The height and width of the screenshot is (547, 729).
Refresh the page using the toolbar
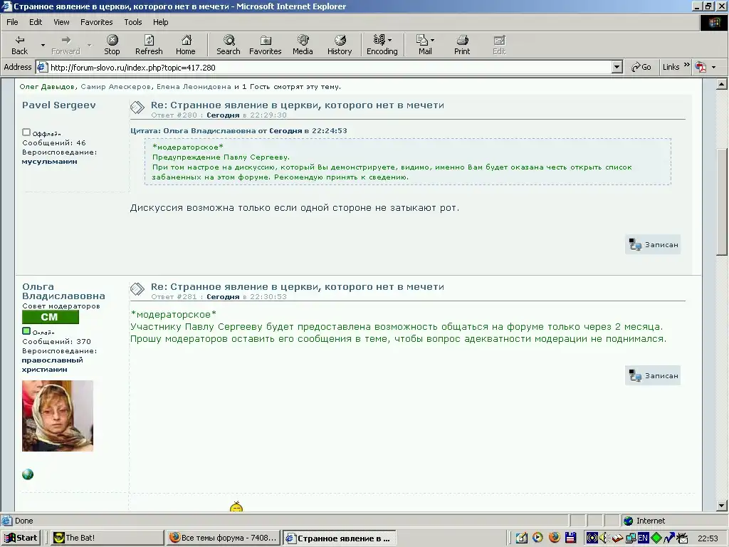(x=149, y=45)
